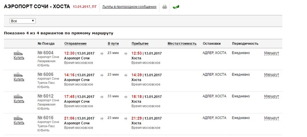
Task: Select train number '№ 6016'
Action: coord(45,118)
